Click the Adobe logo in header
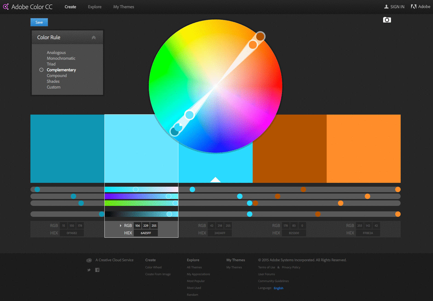Viewport: 433px width, 301px height. [414, 7]
